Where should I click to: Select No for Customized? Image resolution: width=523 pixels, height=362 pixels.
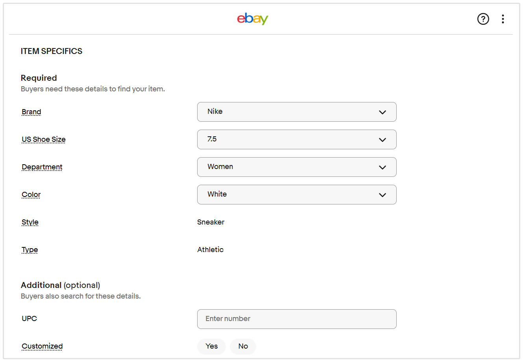[x=243, y=346]
